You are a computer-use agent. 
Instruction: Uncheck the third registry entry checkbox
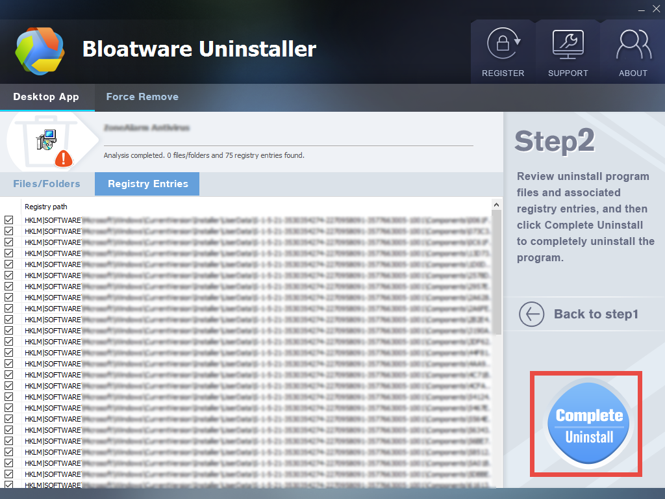[8, 242]
